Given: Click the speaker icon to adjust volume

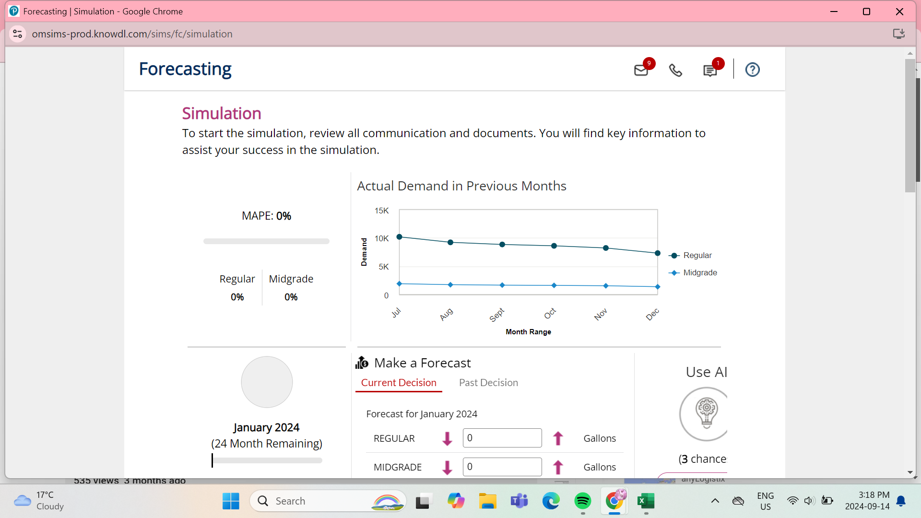Looking at the screenshot, I should [x=810, y=501].
